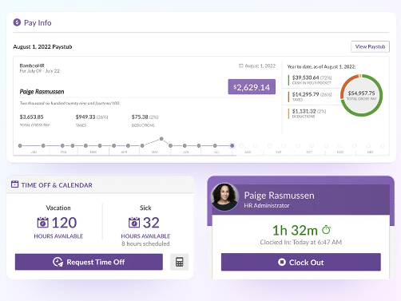This screenshot has width=401, height=301.
Task: Select the raised peak marker in May
Action: pyautogui.click(x=161, y=139)
